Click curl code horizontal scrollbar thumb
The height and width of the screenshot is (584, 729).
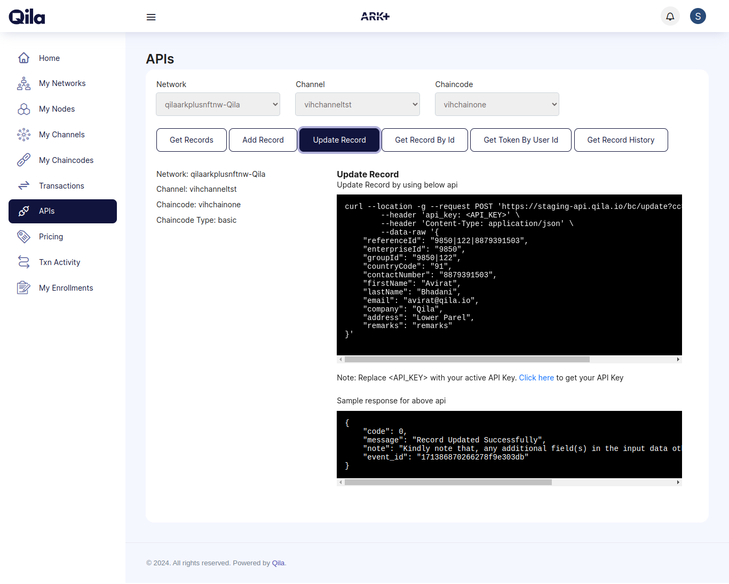(x=467, y=360)
